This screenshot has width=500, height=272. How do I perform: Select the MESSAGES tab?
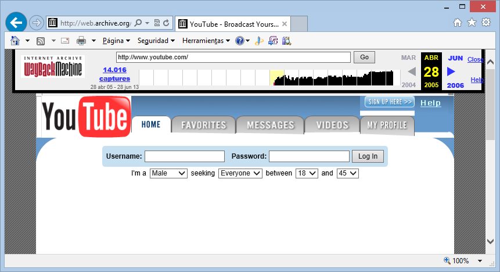point(271,125)
